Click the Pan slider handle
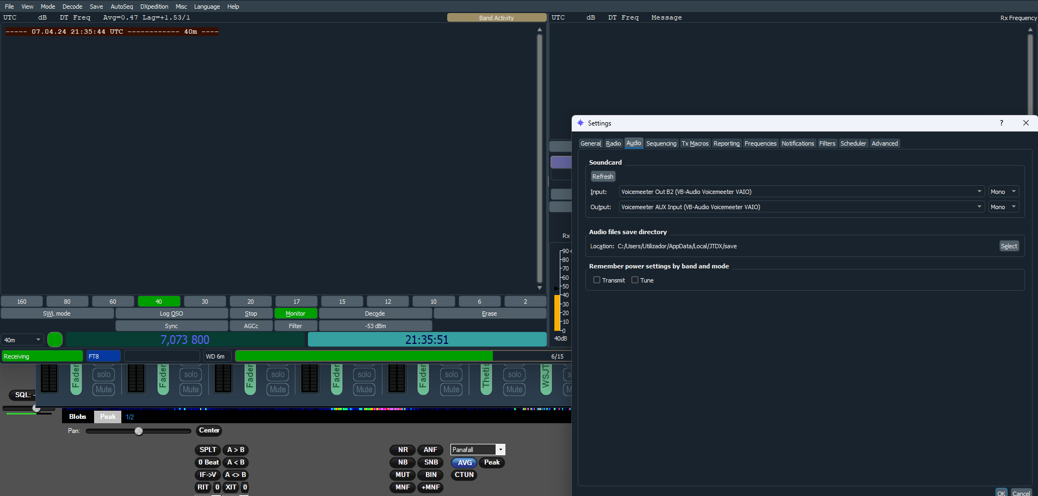 click(139, 431)
